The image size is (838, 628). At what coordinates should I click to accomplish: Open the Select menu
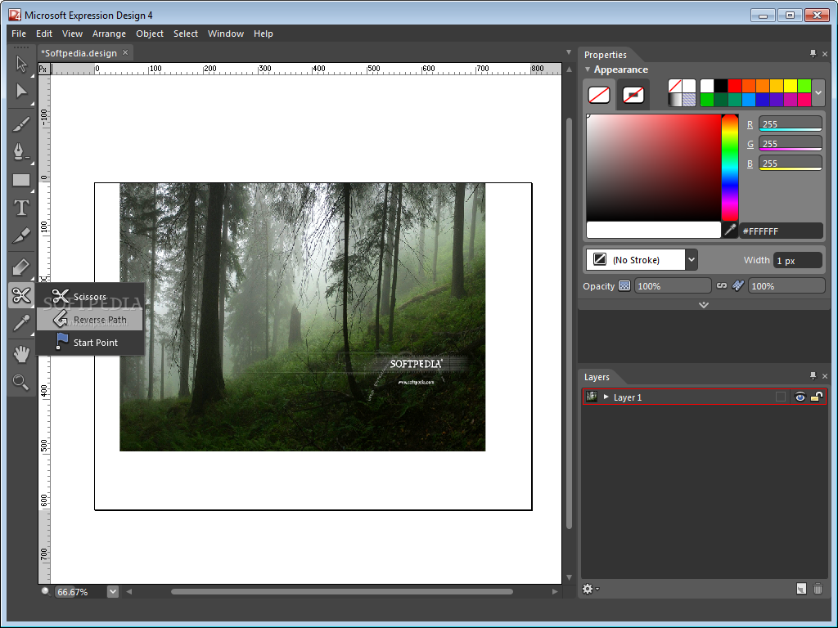186,34
